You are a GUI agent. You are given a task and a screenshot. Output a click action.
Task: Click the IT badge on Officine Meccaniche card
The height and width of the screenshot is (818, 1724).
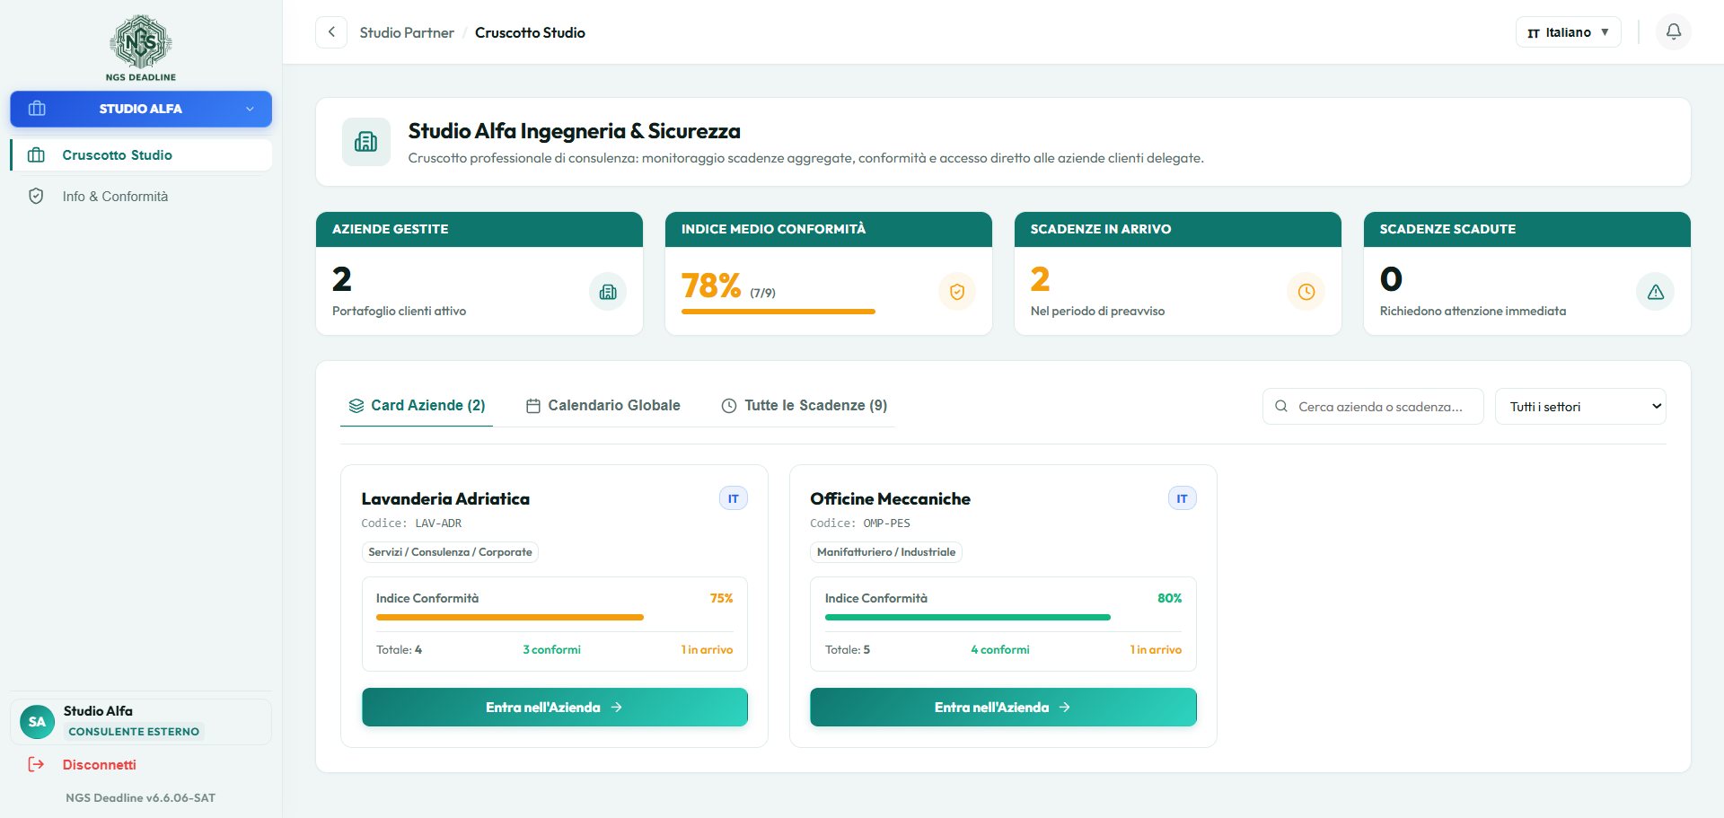click(1182, 498)
